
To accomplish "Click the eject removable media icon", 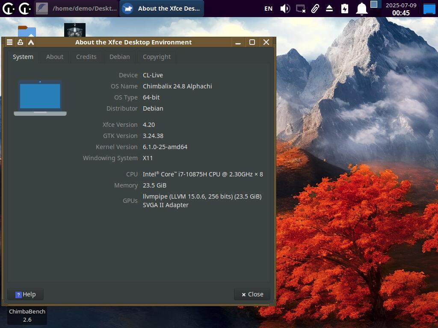I will 329,9.
